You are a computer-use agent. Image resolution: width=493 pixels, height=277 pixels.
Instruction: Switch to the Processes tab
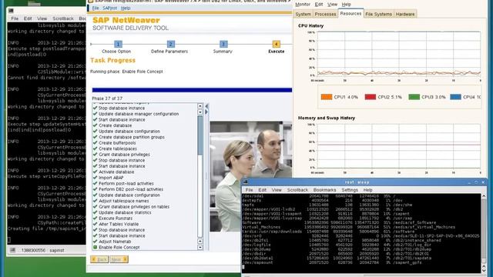click(x=325, y=14)
